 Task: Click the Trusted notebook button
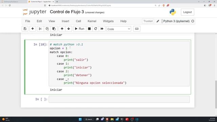pyautogui.click(x=148, y=21)
